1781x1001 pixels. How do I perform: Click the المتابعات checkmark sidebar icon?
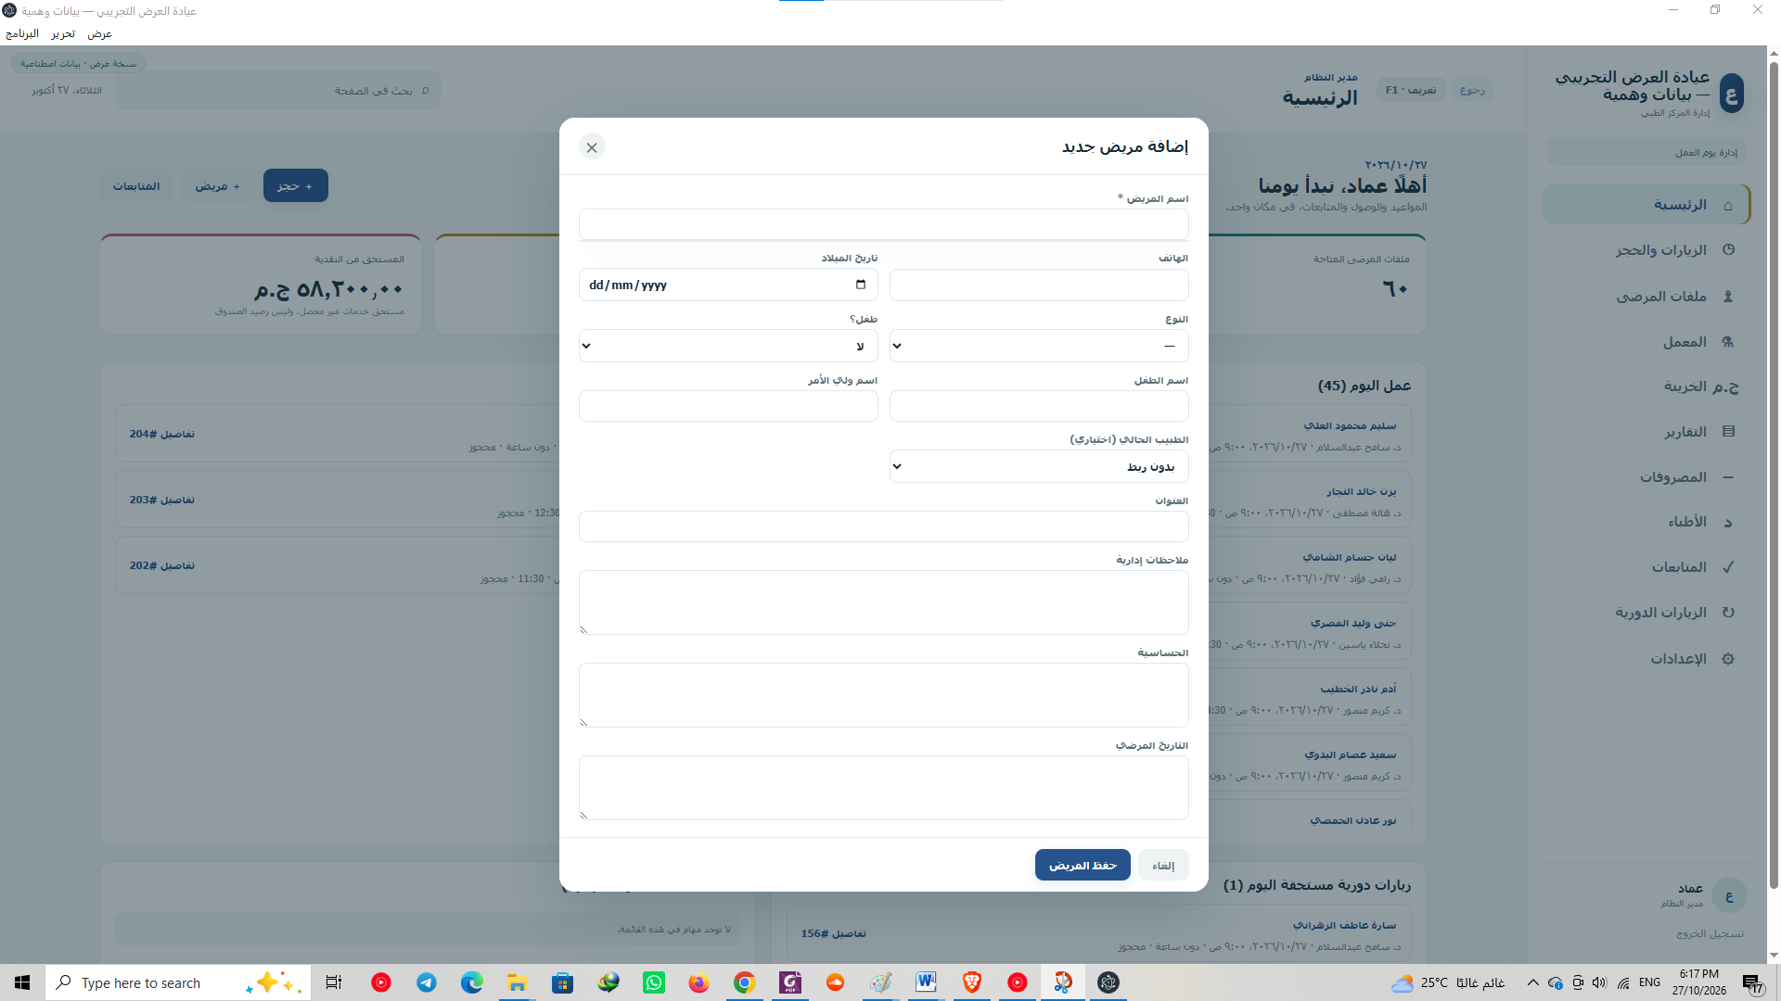pos(1728,567)
